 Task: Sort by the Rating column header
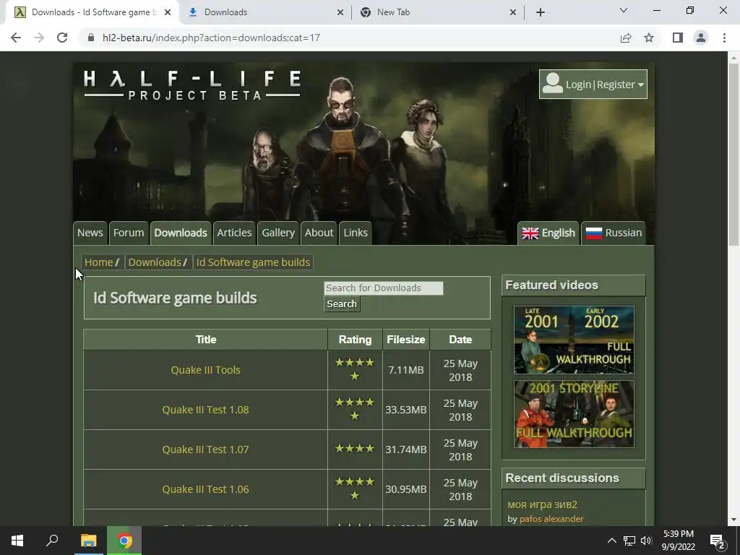(x=355, y=340)
